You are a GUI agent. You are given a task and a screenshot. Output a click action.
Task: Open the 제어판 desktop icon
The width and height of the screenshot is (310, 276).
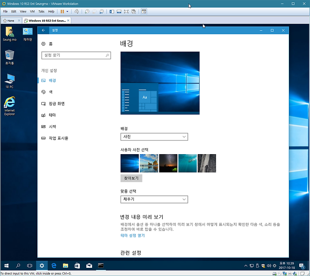28,34
